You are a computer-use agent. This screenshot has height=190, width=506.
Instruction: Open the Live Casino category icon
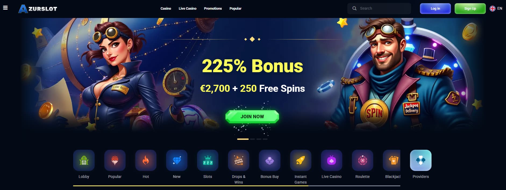[x=332, y=160]
